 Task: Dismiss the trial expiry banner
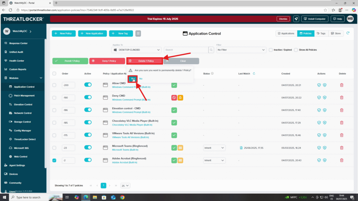[283, 19]
